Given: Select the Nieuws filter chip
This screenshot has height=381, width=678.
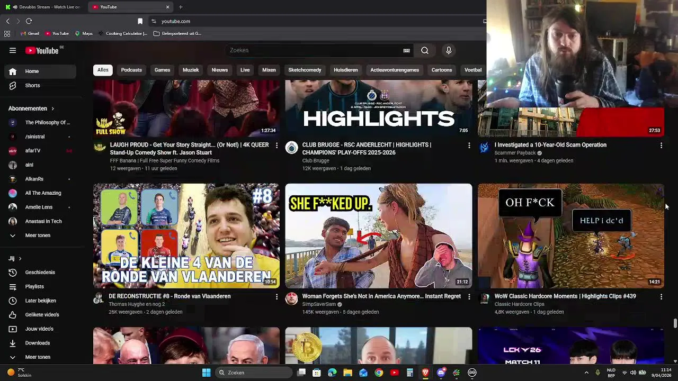Looking at the screenshot, I should (x=219, y=70).
